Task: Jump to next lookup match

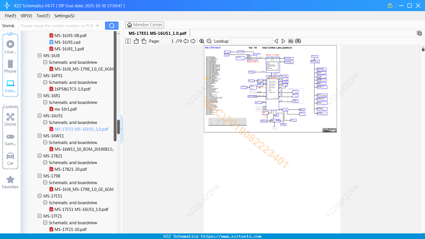Action: (x=283, y=41)
